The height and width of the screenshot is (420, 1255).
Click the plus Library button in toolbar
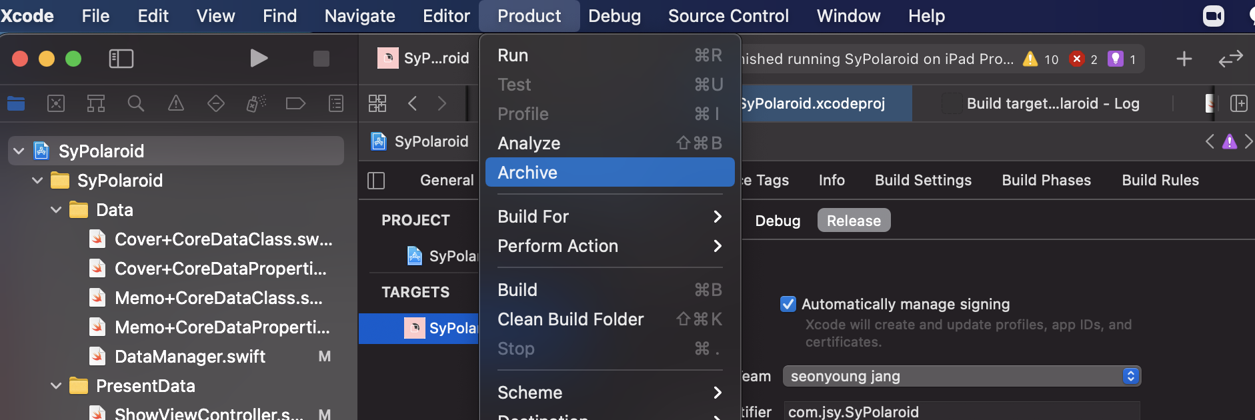tap(1184, 59)
